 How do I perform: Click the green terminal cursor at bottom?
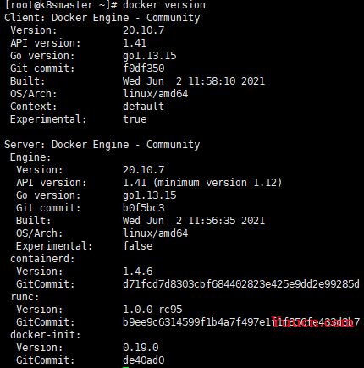126,367
